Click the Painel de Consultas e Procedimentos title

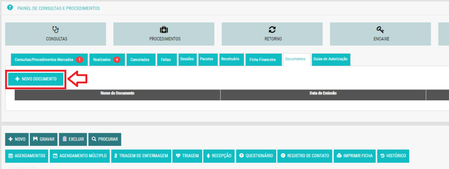[x=58, y=8]
